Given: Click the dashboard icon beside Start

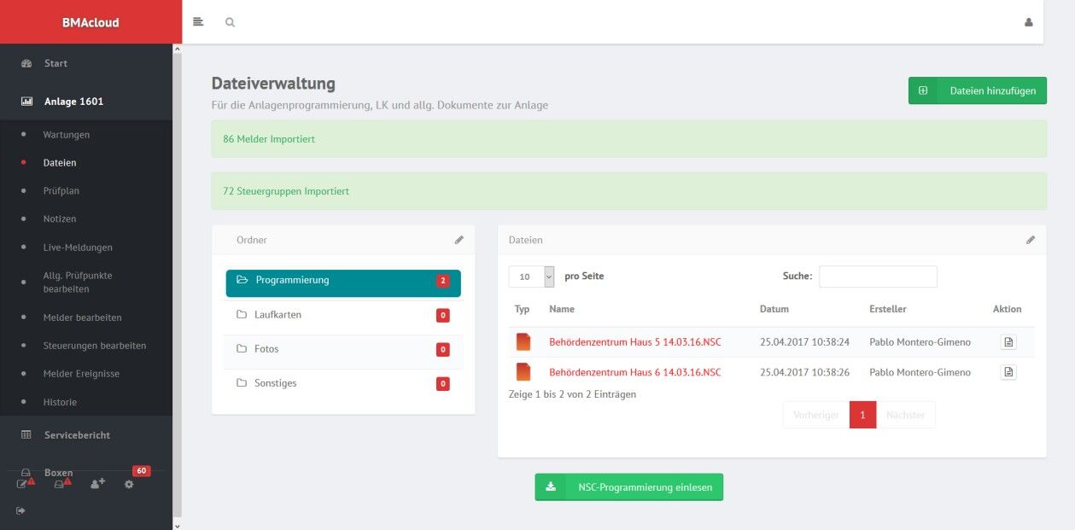Looking at the screenshot, I should [x=26, y=63].
